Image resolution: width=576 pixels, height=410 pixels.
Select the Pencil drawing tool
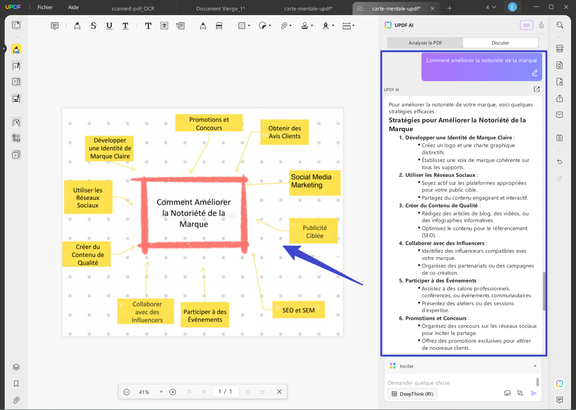(203, 26)
